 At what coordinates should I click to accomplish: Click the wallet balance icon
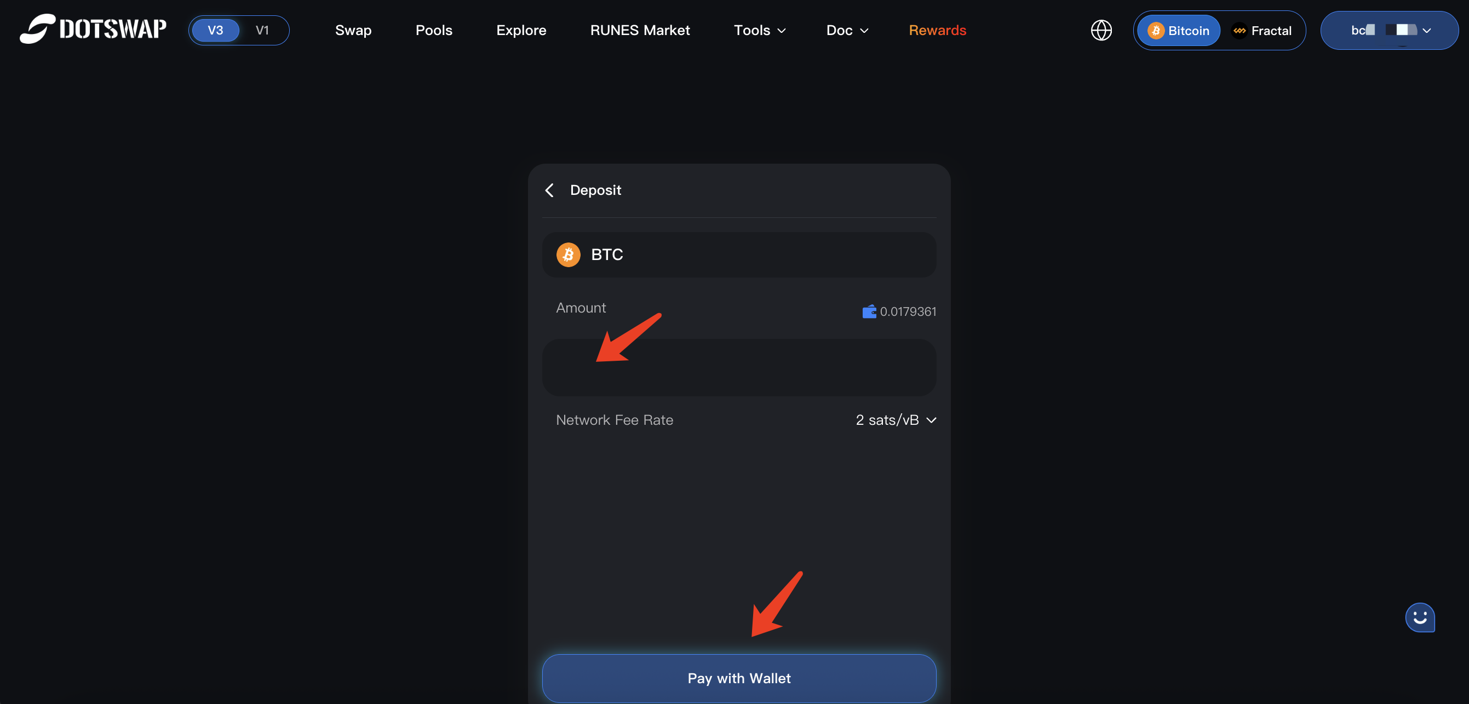(869, 312)
